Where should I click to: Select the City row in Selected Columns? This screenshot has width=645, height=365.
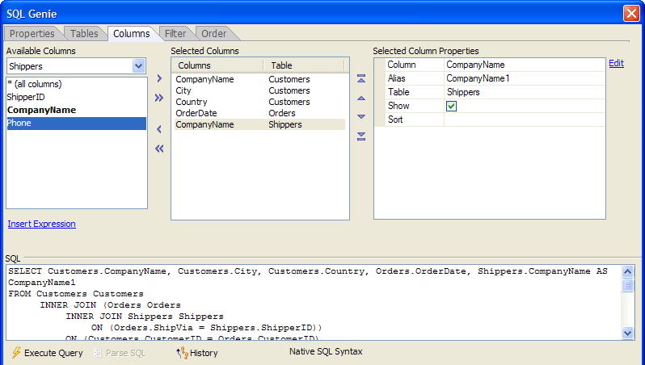click(260, 90)
